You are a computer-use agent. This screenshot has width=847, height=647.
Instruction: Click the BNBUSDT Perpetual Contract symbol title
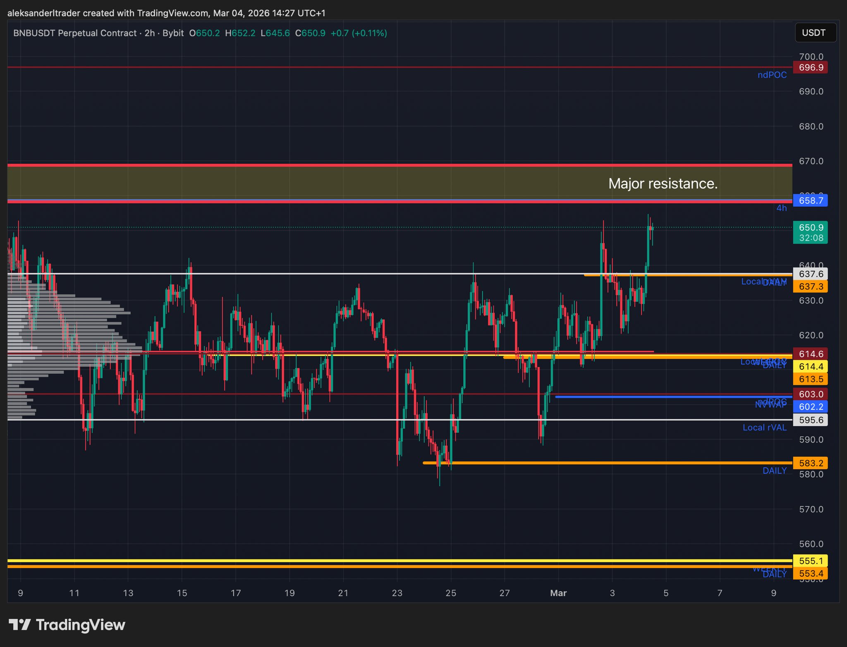[75, 33]
